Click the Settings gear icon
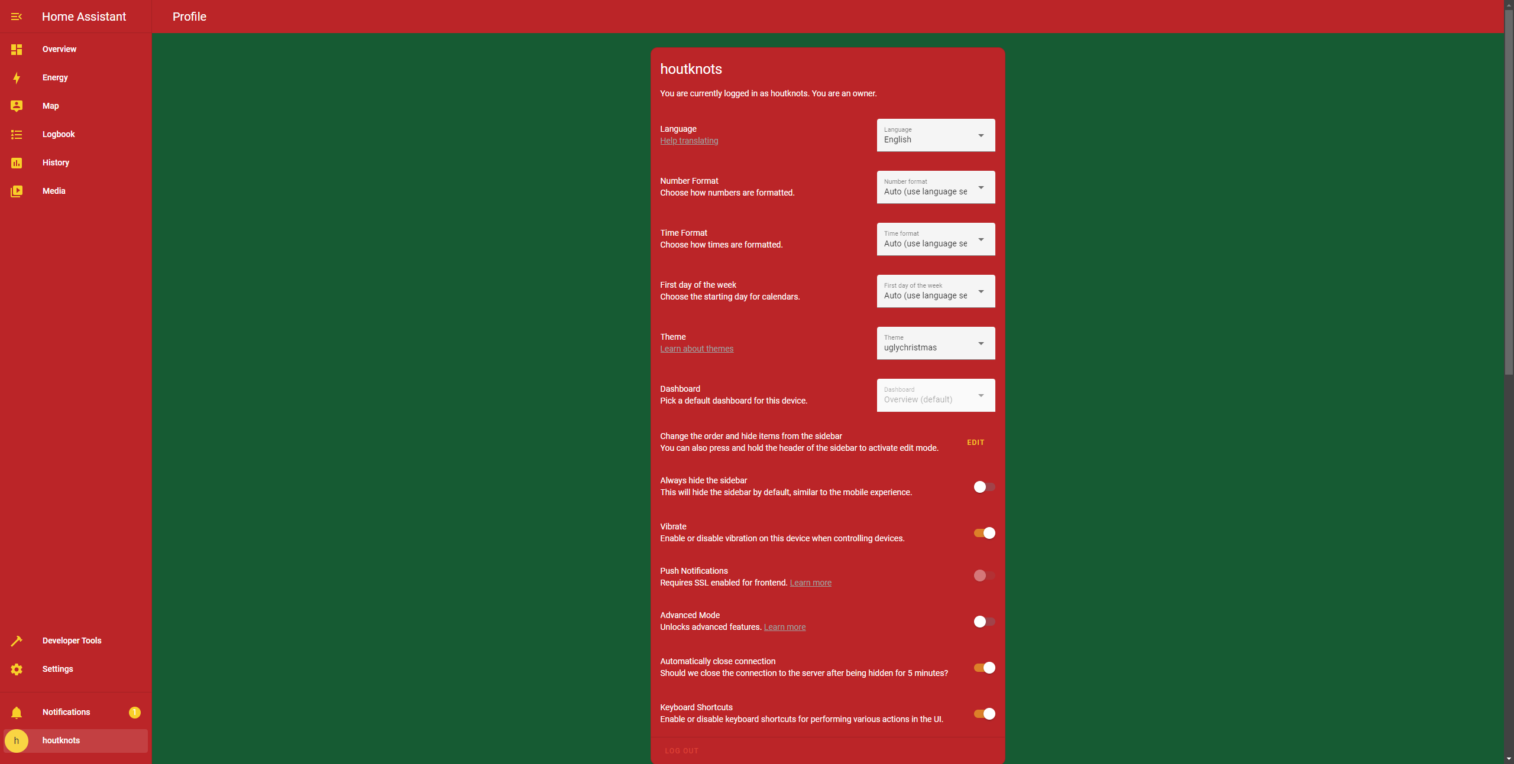1514x764 pixels. pos(17,669)
